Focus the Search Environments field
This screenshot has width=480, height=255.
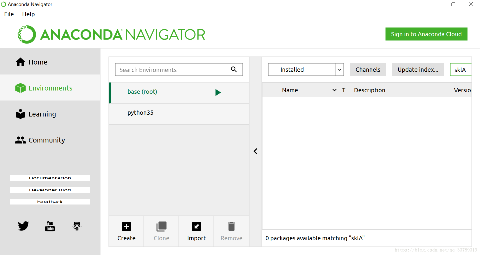179,69
